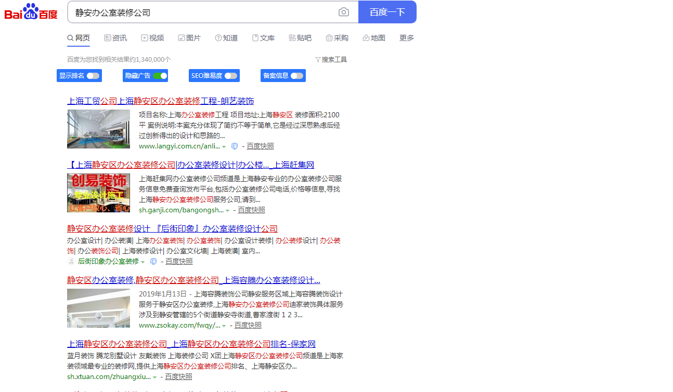673x392 pixels.
Task: Open the 上海赶集网 result title link
Action: pos(191,165)
